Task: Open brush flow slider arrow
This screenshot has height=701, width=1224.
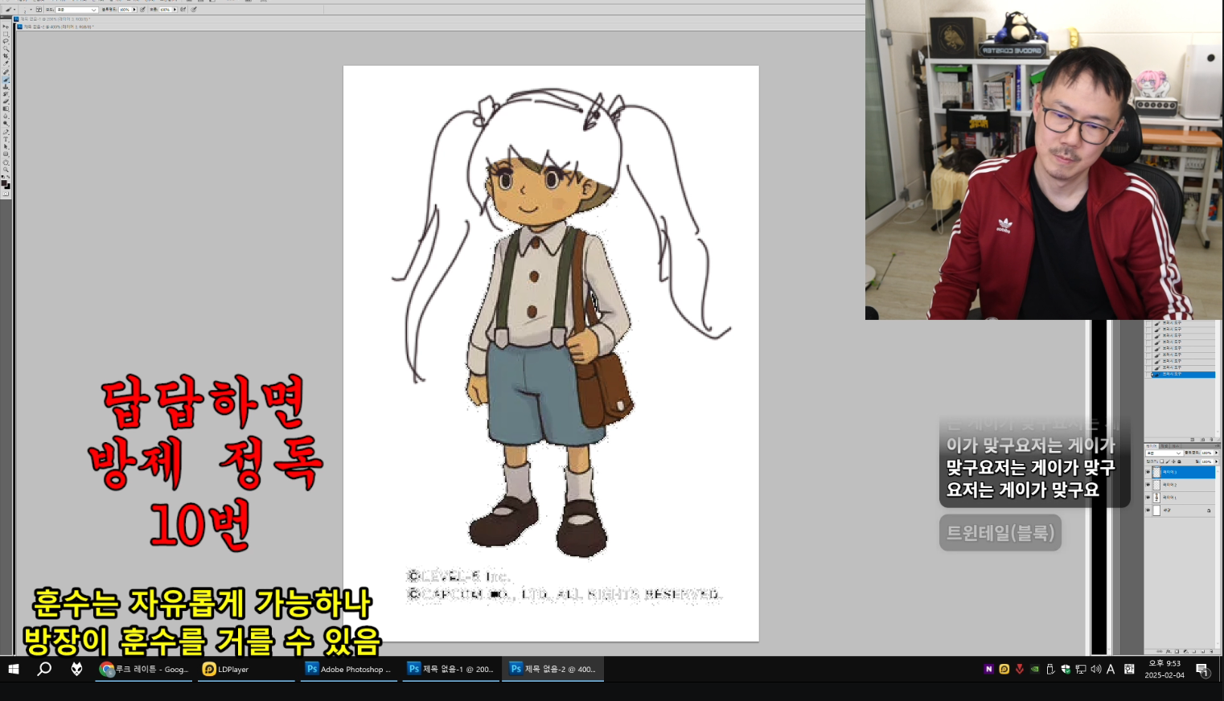Action: [x=175, y=10]
